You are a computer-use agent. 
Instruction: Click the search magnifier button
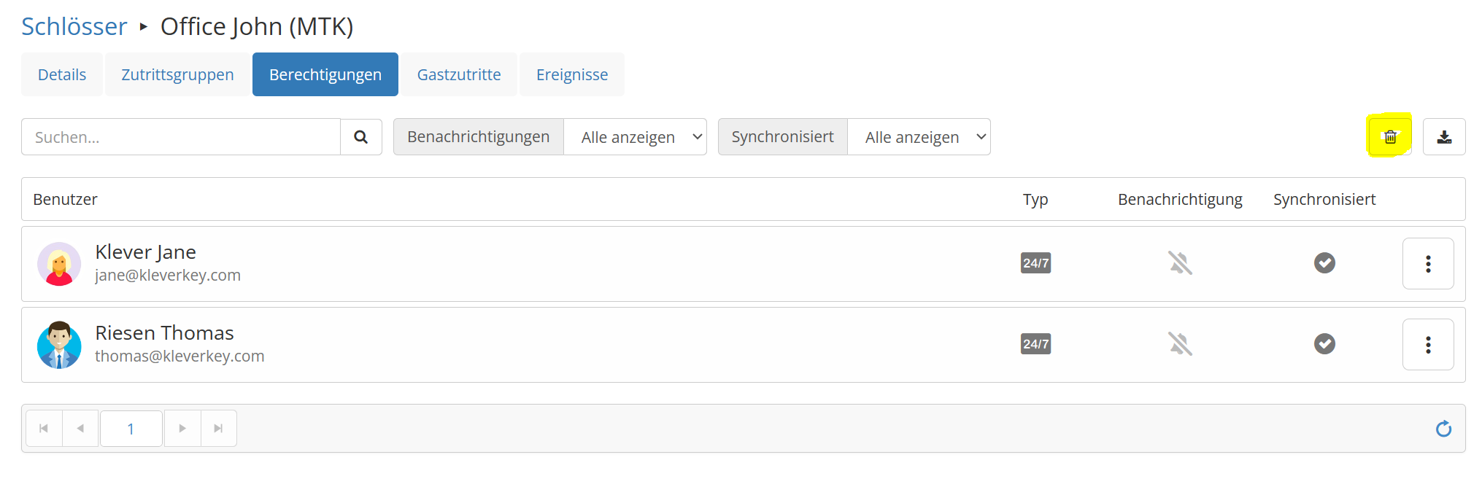(360, 137)
